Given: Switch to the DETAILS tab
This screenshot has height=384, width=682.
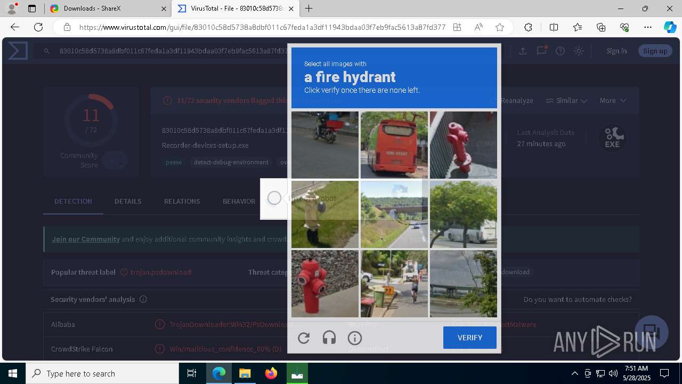Looking at the screenshot, I should pyautogui.click(x=128, y=201).
